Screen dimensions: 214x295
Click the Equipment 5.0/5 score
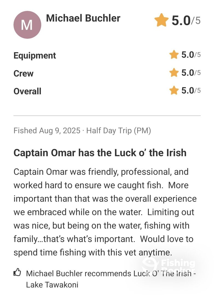click(191, 55)
